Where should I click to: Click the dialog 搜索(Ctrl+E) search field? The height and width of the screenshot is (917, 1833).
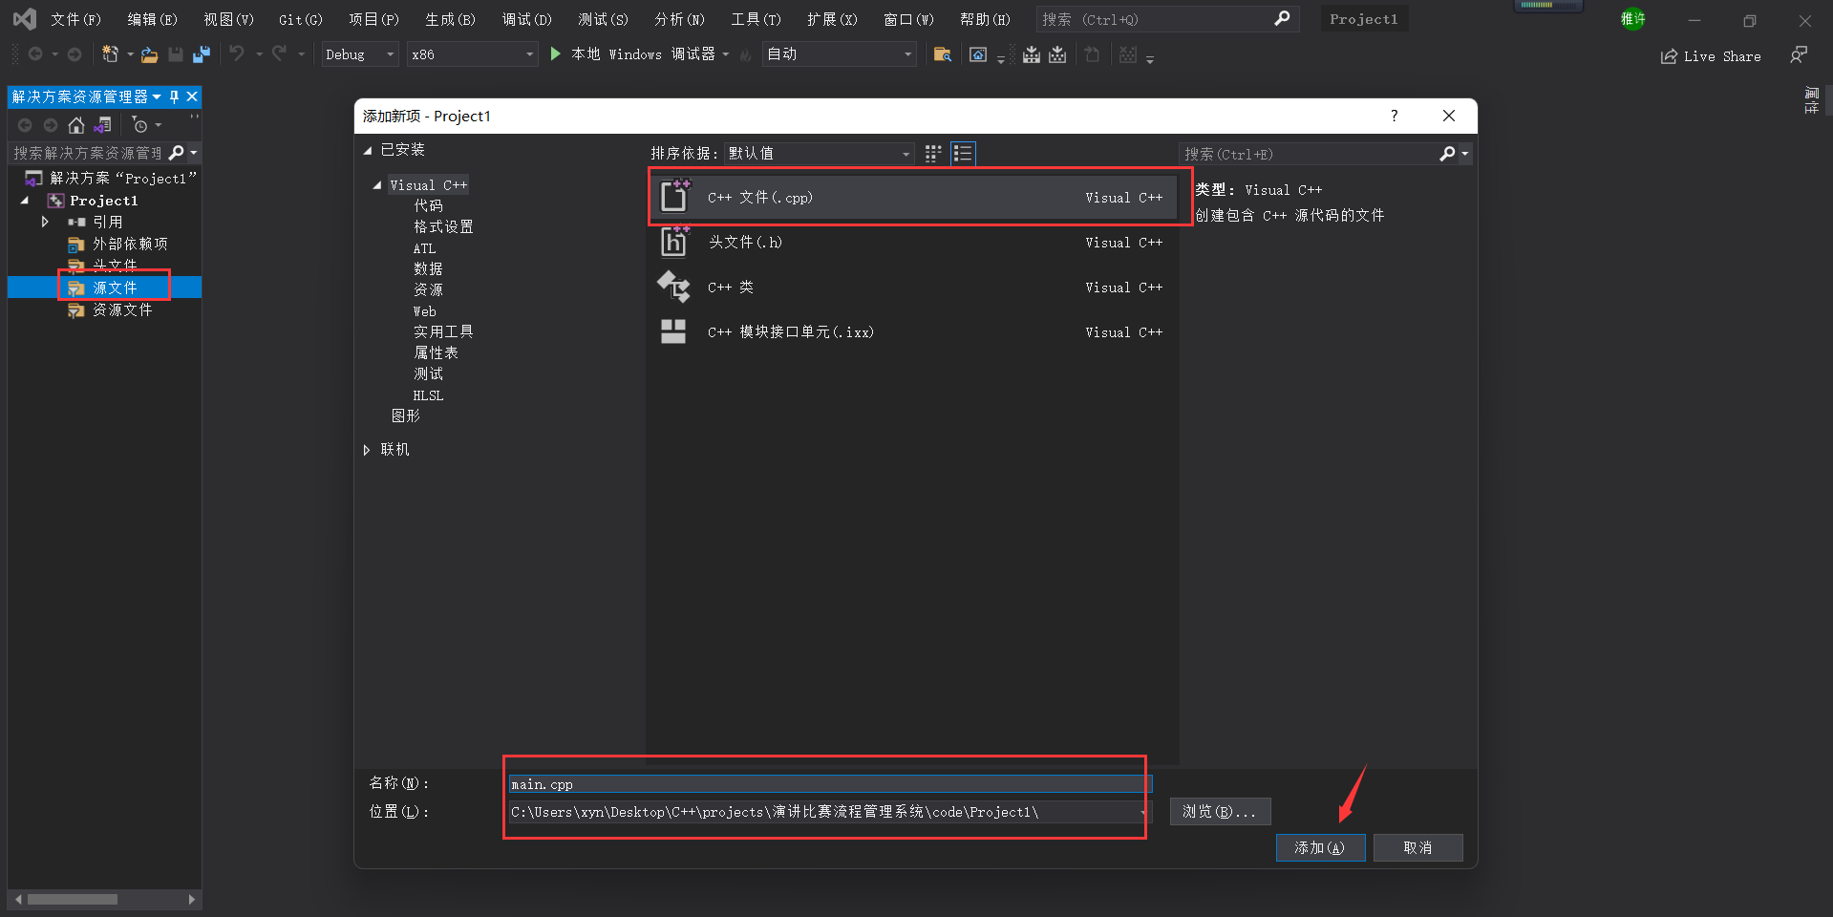click(1311, 154)
